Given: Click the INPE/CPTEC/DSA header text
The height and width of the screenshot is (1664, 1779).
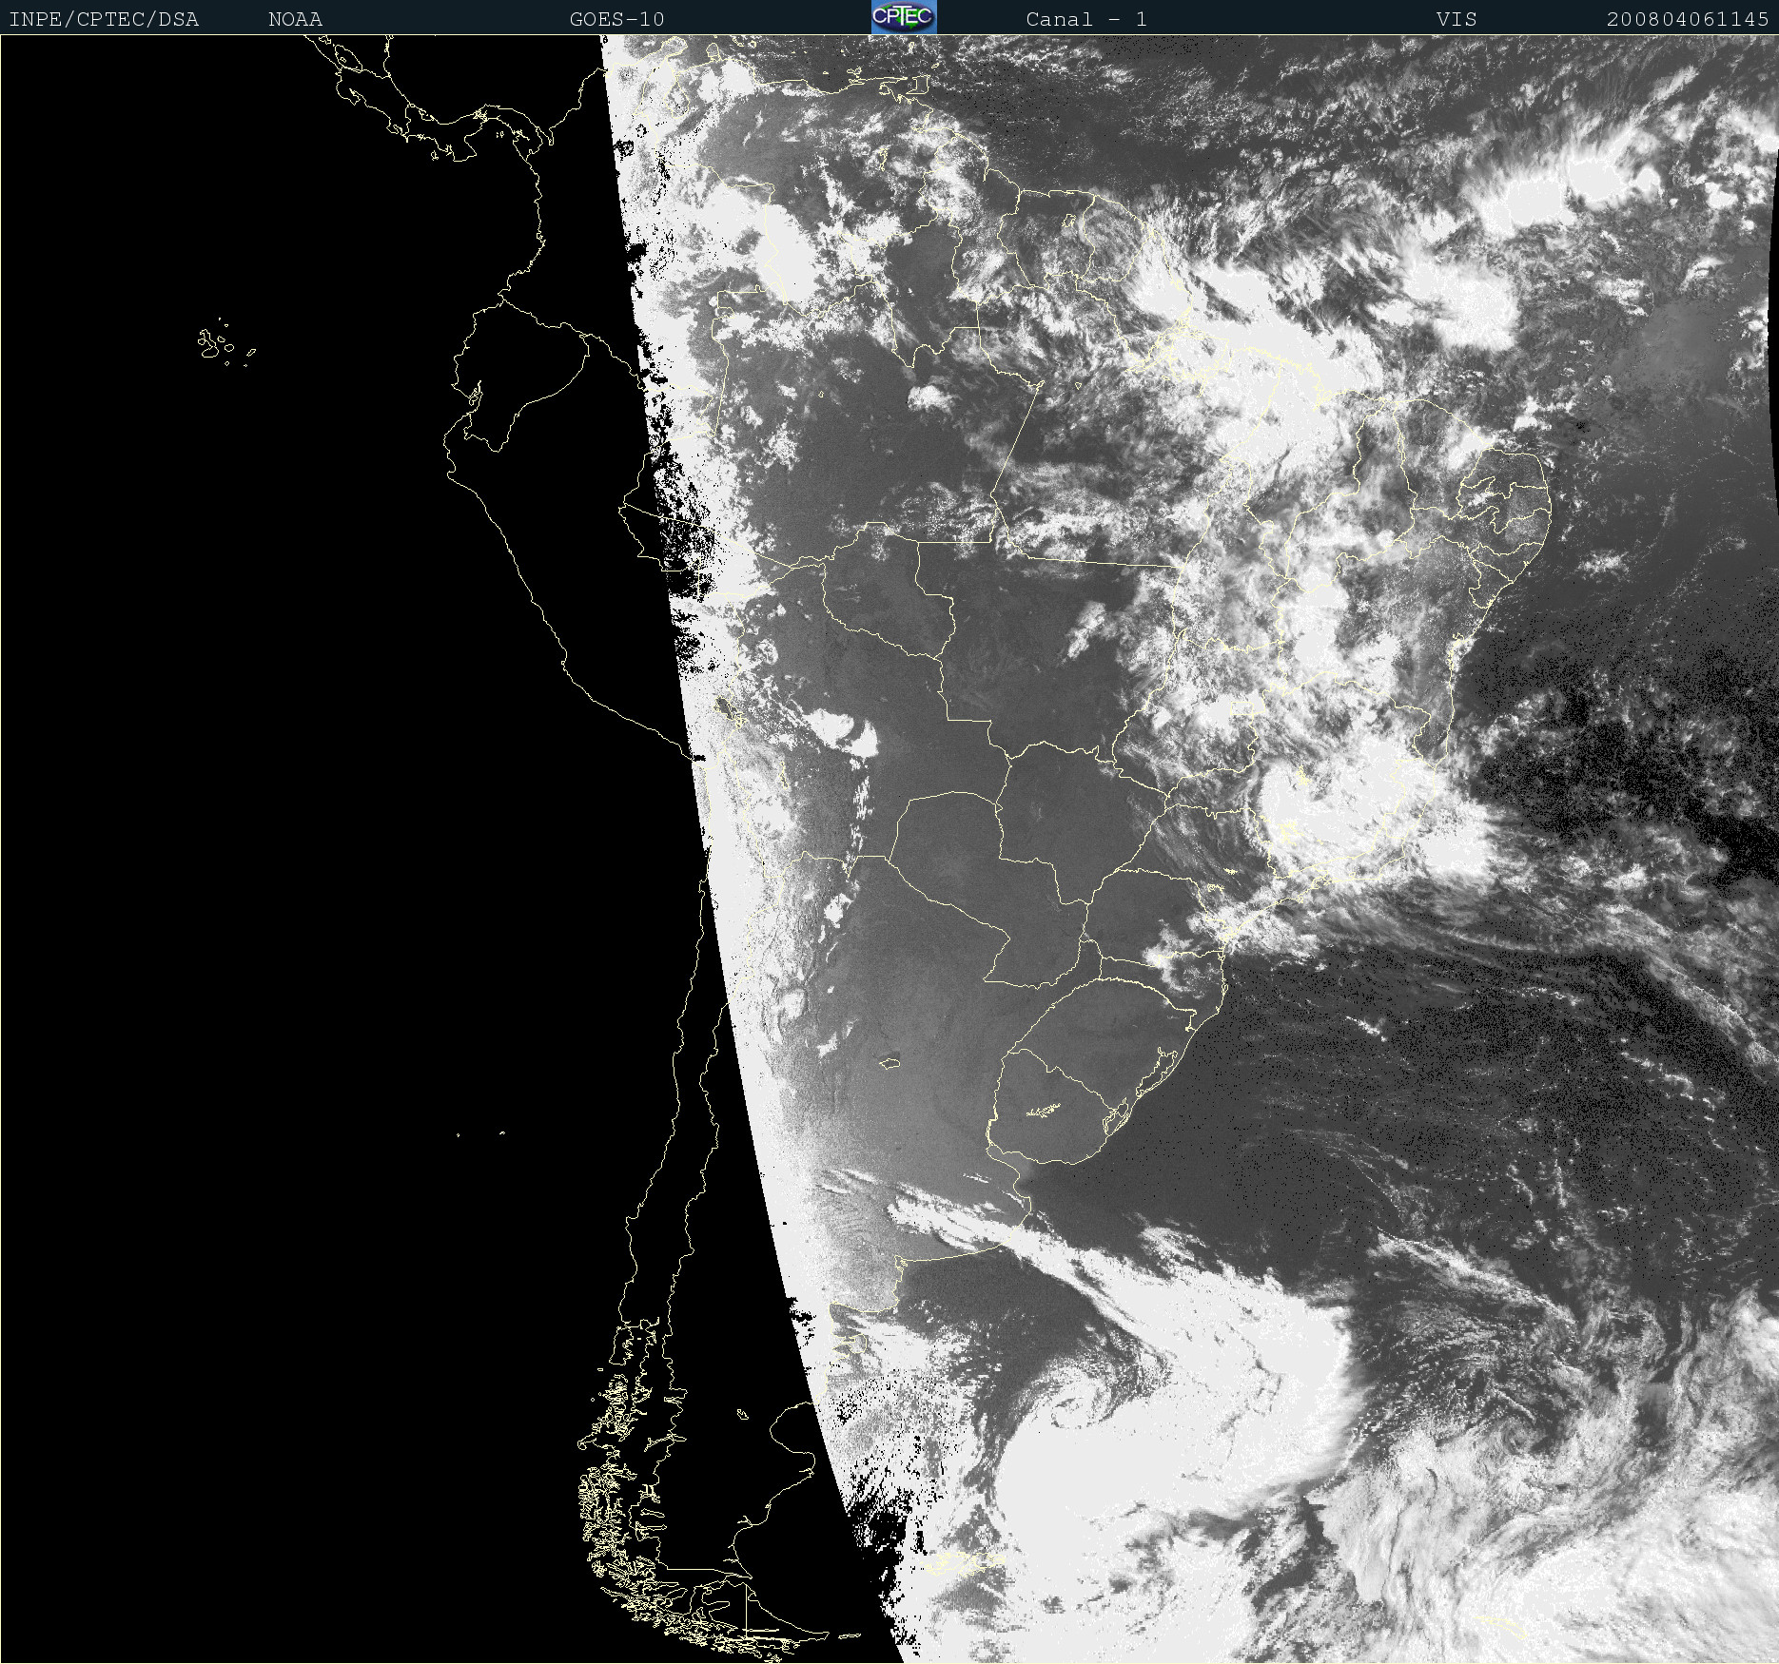Looking at the screenshot, I should pyautogui.click(x=104, y=20).
